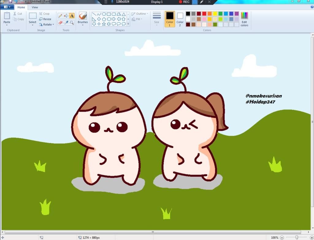The width and height of the screenshot is (314, 240).
Task: Click the REC recording toggle
Action: click(x=184, y=2)
